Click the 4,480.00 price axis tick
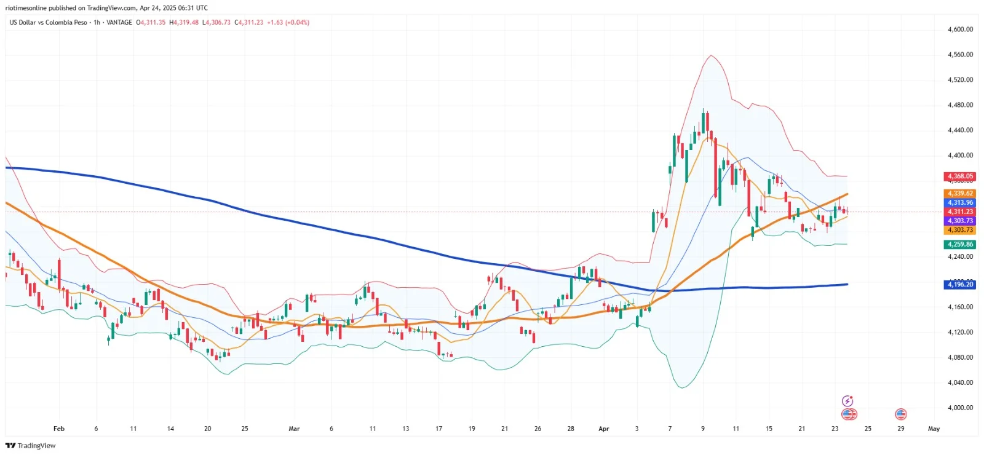This screenshot has height=455, width=984. (x=960, y=105)
